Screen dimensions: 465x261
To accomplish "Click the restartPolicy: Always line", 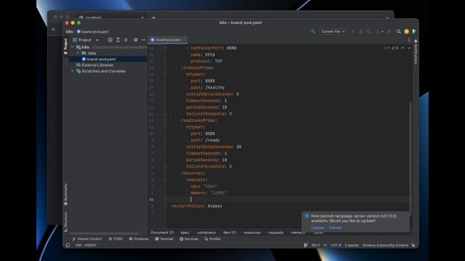I will (197, 206).
